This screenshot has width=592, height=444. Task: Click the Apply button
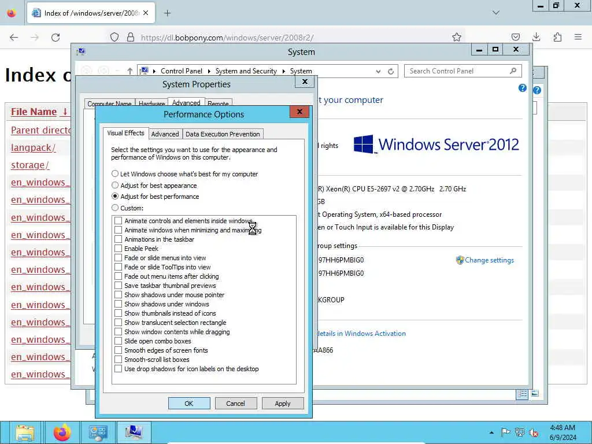(282, 403)
